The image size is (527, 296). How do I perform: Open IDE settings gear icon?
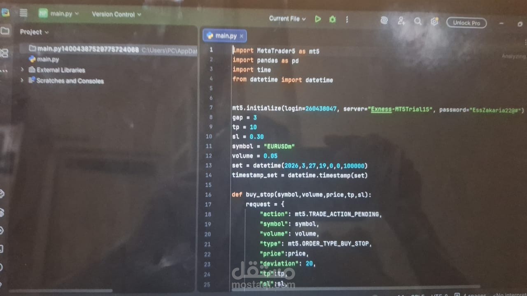tap(434, 22)
